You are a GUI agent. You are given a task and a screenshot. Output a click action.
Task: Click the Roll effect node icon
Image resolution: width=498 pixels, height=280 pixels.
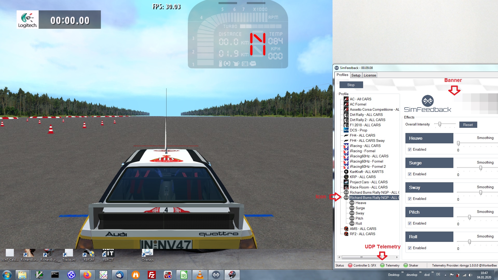pos(352,223)
